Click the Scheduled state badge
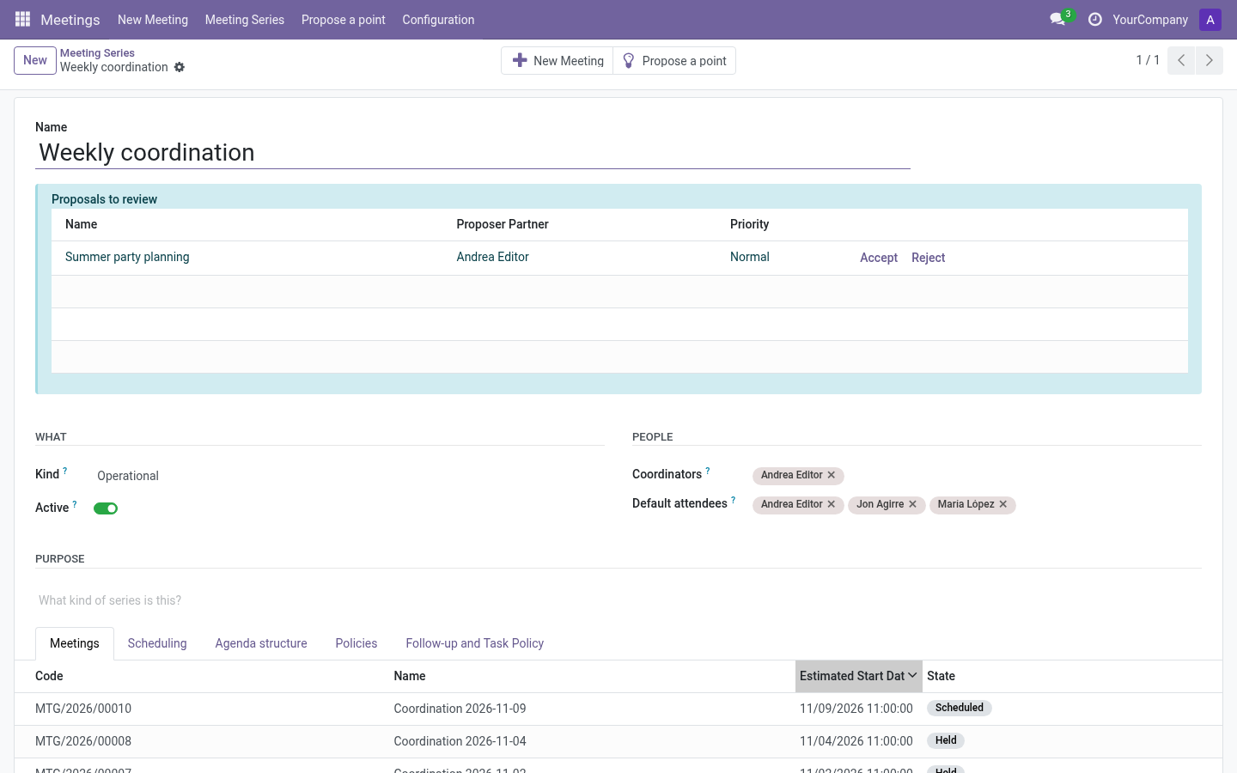This screenshot has height=773, width=1237. pyautogui.click(x=960, y=708)
